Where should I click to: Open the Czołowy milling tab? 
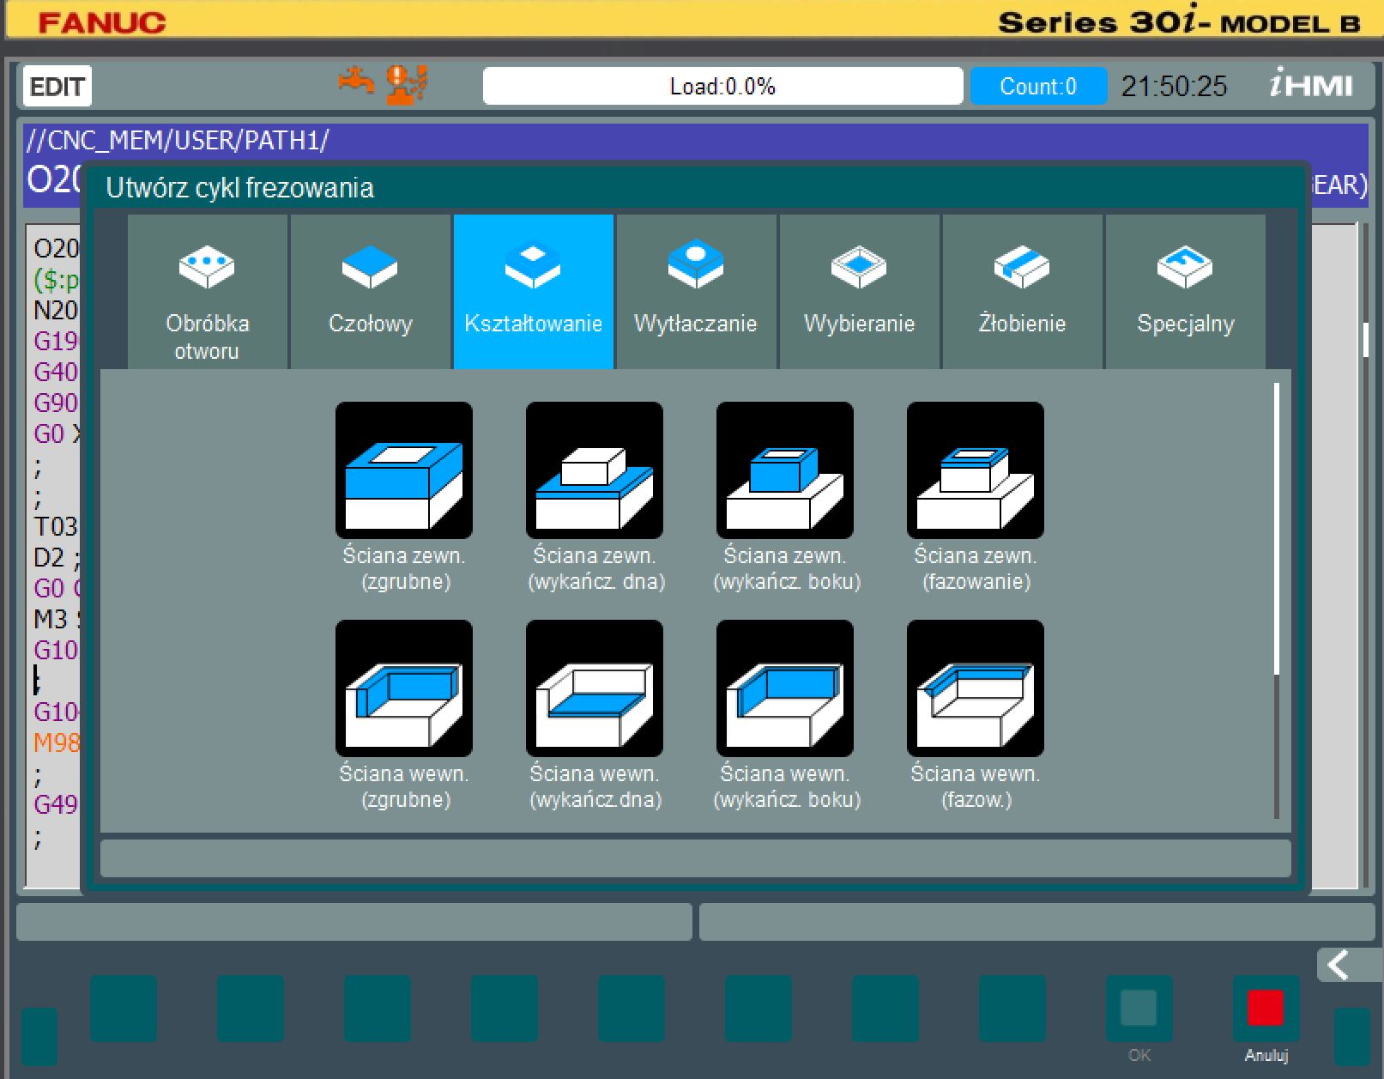pyautogui.click(x=370, y=292)
